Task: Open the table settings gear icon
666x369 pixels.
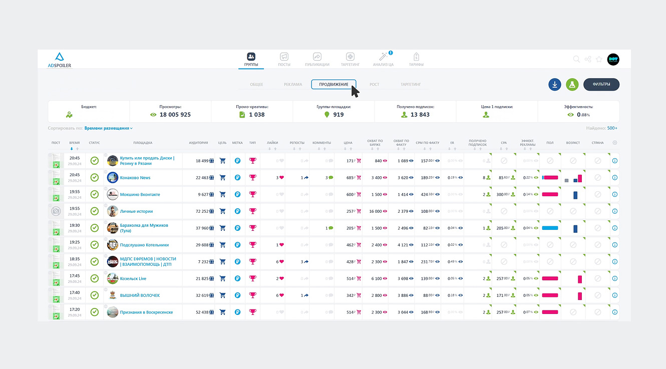Action: click(615, 143)
